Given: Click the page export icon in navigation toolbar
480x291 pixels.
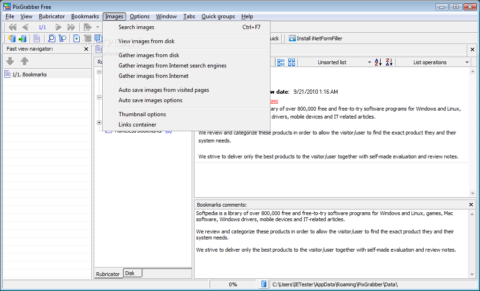Looking at the screenshot, I should pos(88,27).
